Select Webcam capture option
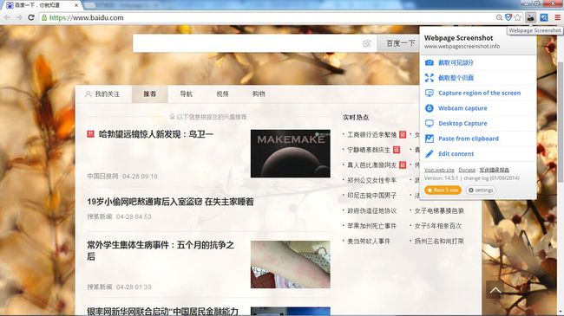Image resolution: width=564 pixels, height=316 pixels. 462,108
